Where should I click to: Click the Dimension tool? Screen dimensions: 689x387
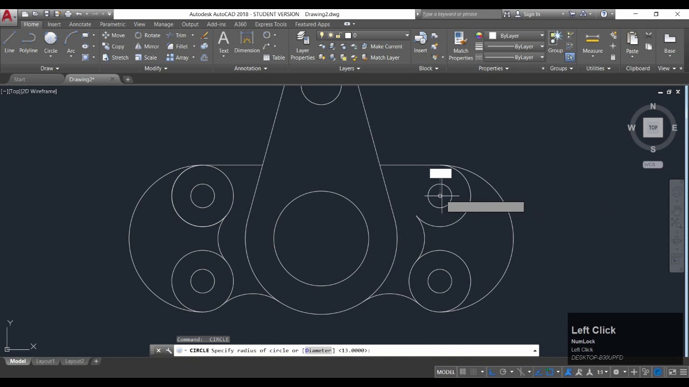tap(247, 42)
